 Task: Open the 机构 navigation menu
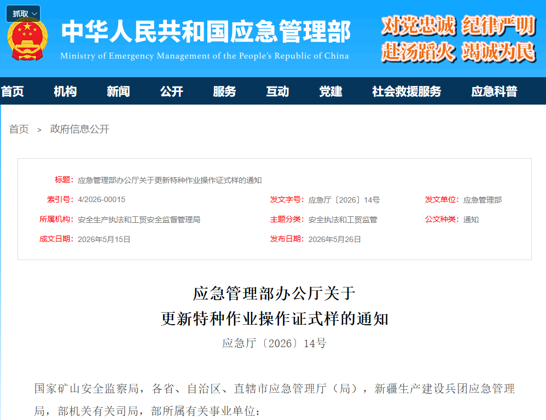click(x=65, y=91)
